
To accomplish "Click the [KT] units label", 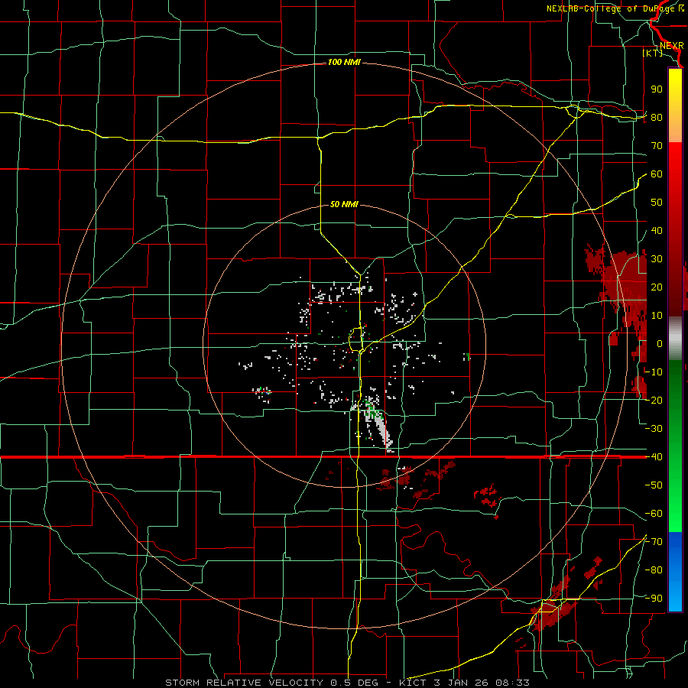I will tap(652, 53).
